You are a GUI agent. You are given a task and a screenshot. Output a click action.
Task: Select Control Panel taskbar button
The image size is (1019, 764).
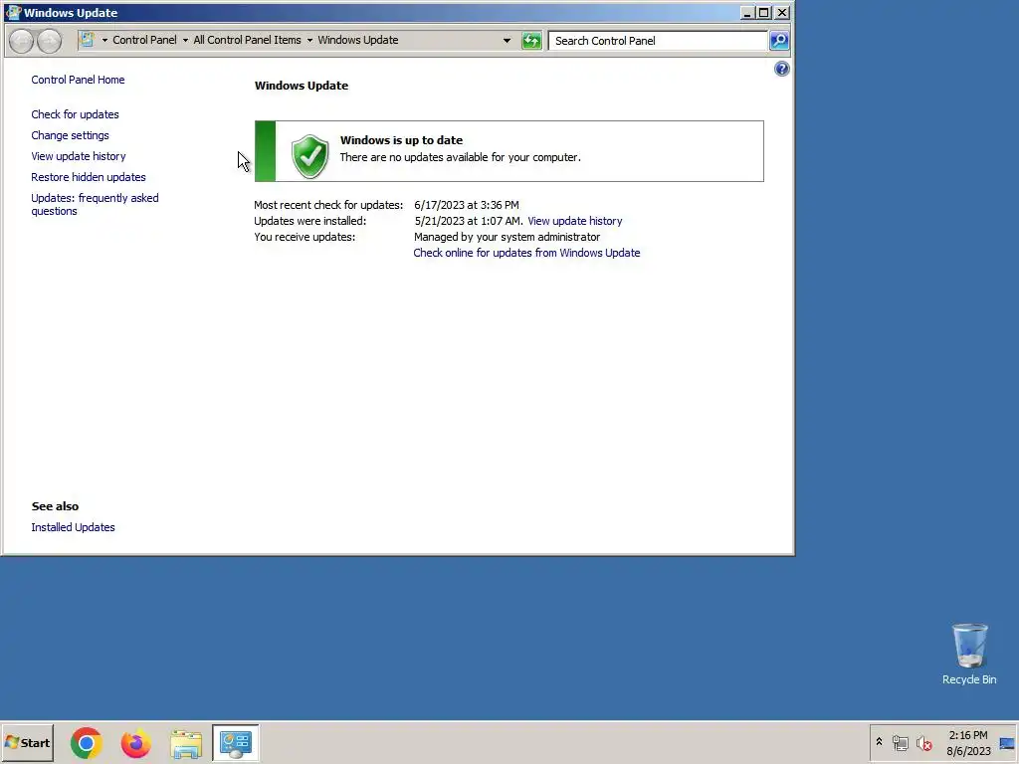(x=235, y=743)
